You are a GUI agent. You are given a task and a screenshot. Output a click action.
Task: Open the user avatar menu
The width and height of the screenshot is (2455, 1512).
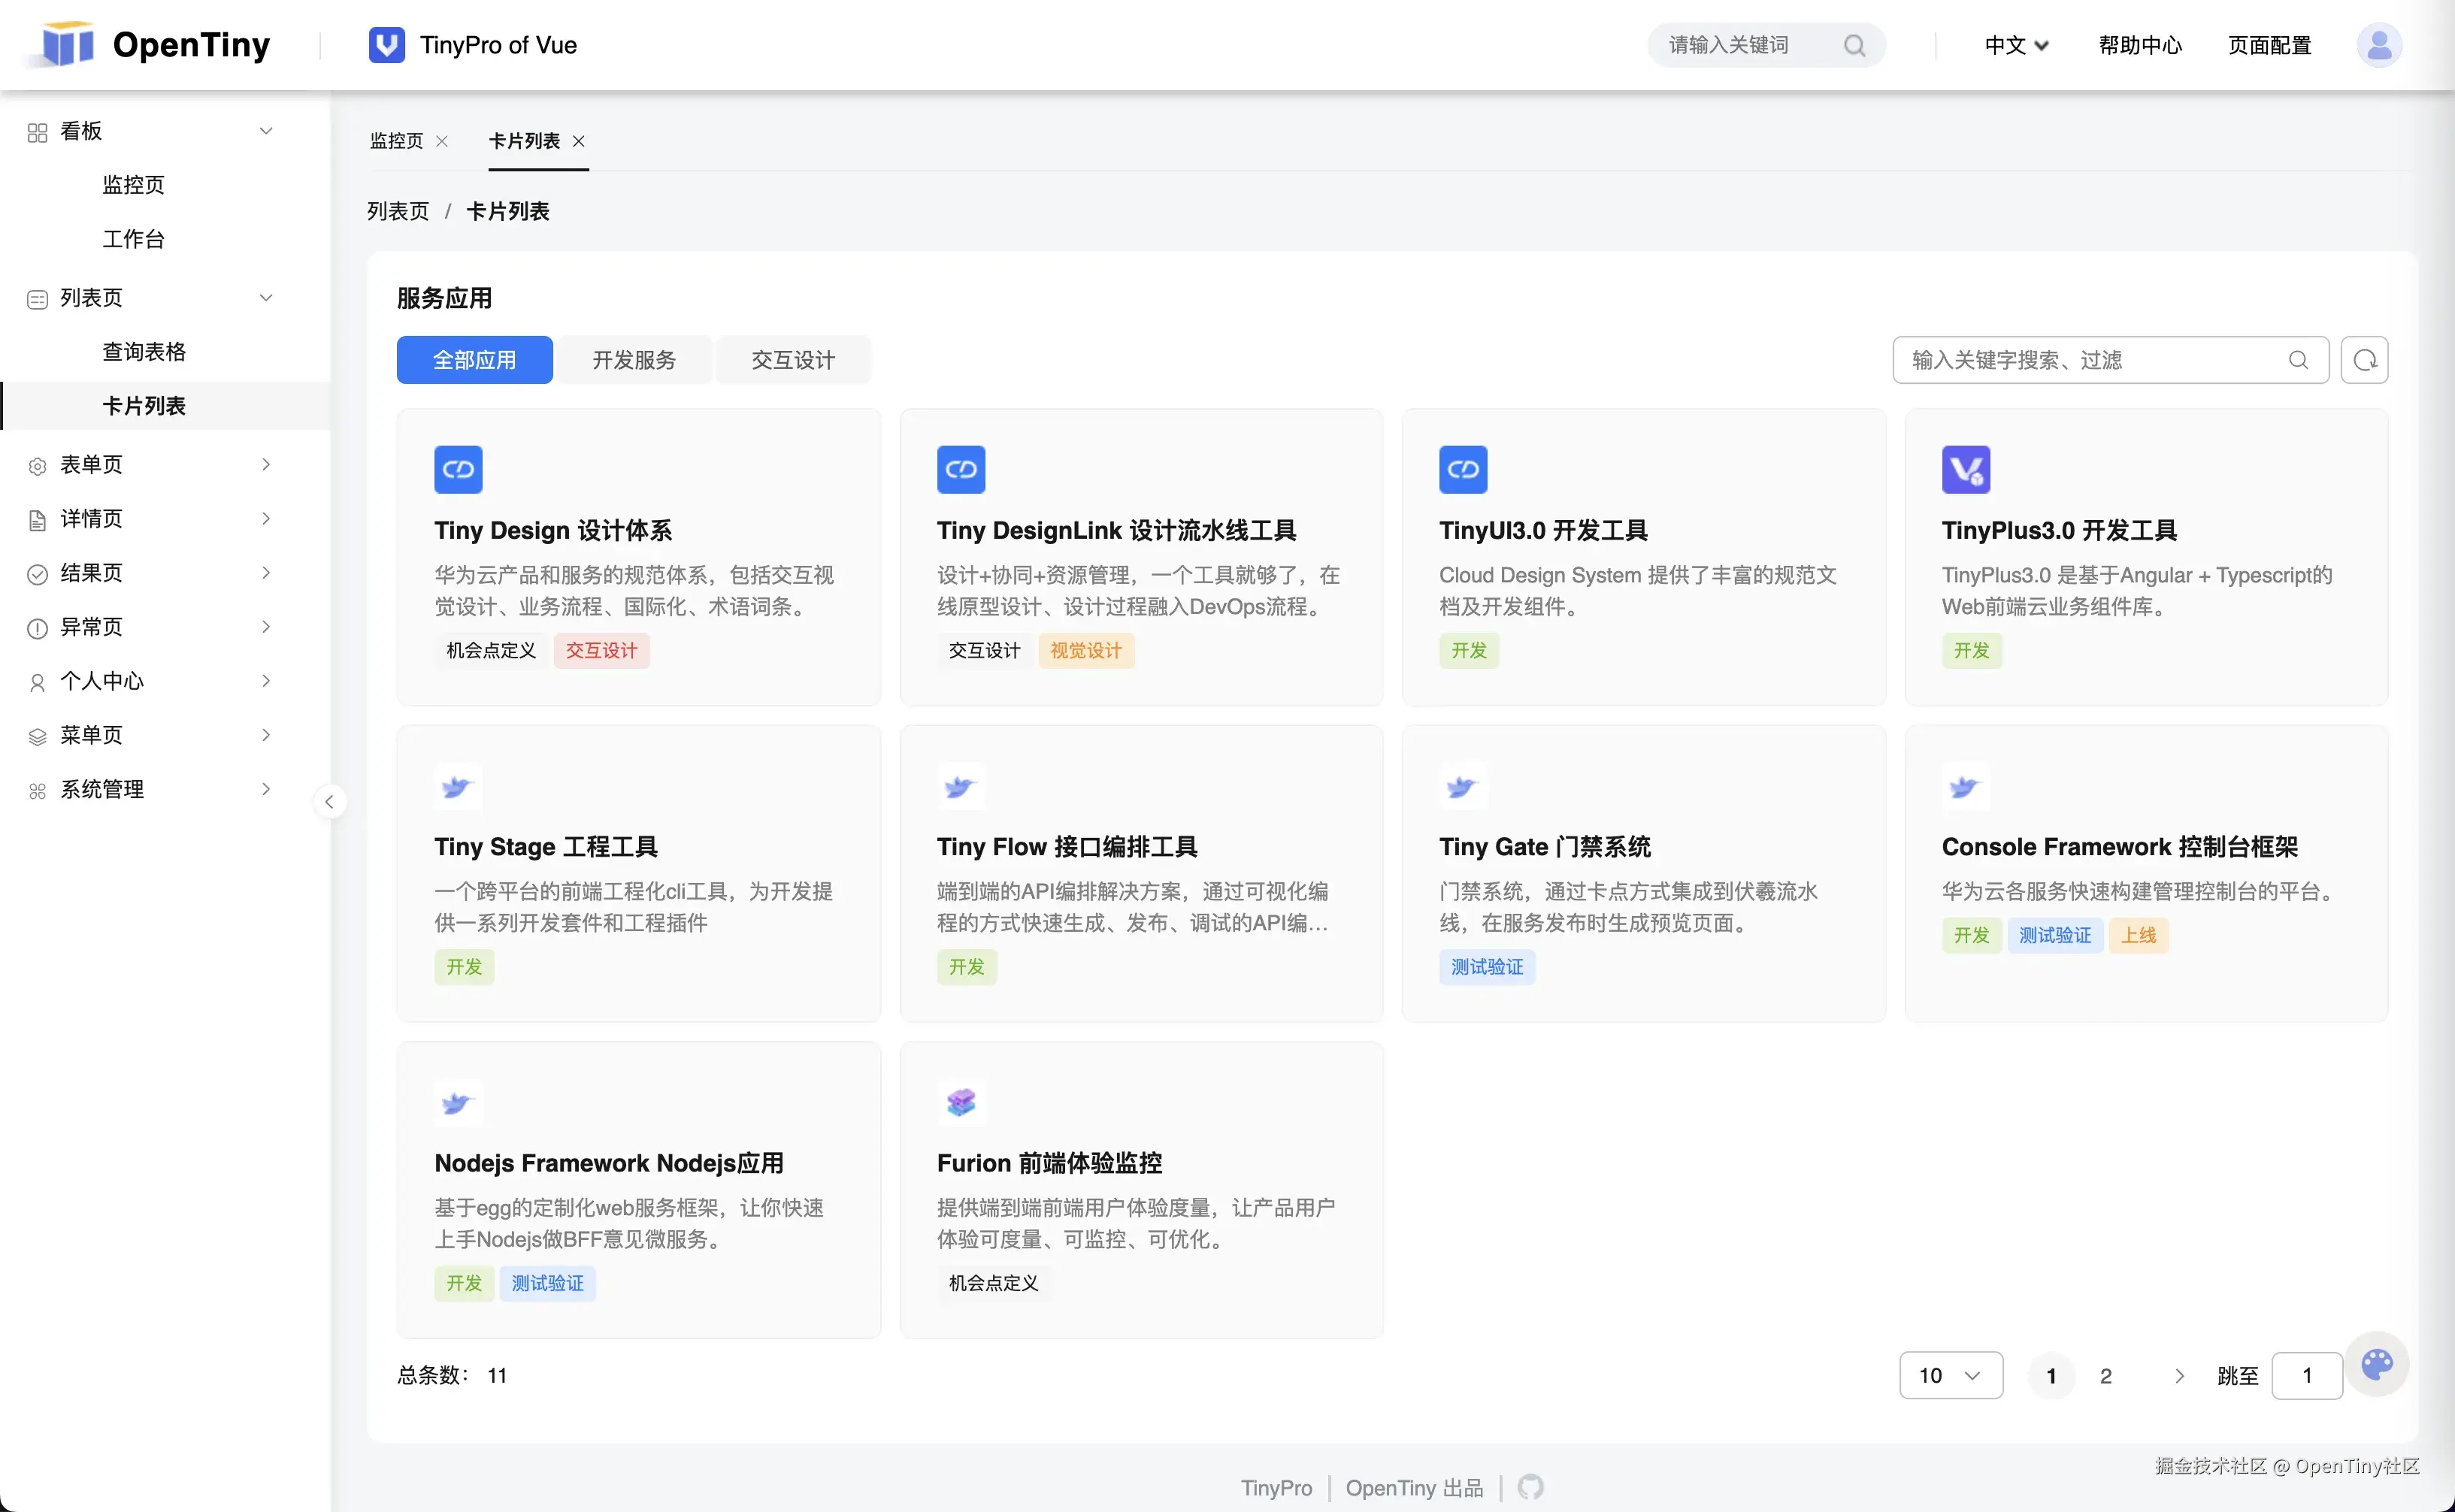tap(2379, 44)
